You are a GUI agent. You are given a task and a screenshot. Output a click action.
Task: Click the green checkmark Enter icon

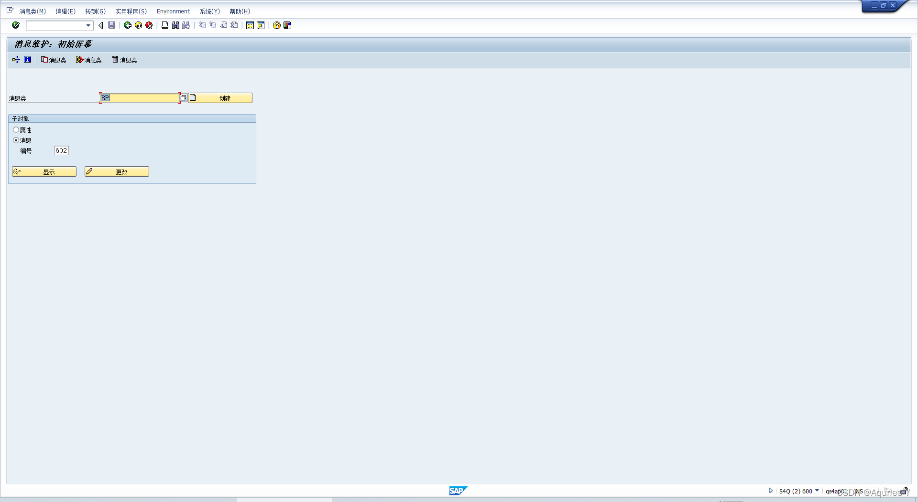pos(15,25)
